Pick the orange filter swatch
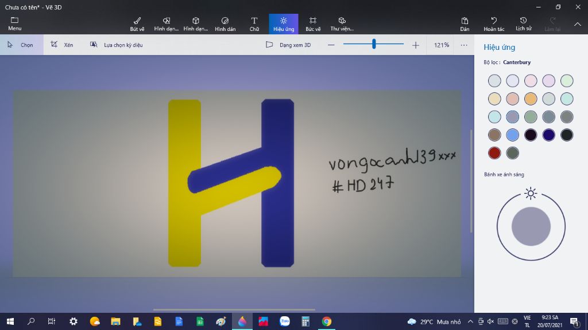This screenshot has width=588, height=330. click(x=531, y=99)
